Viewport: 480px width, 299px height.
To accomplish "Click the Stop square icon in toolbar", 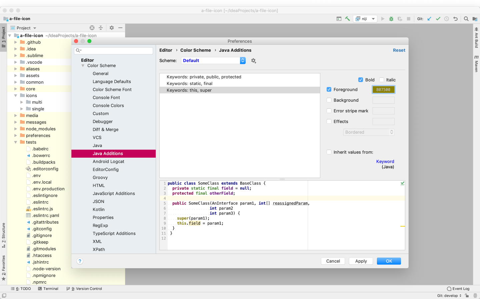I will (x=409, y=19).
